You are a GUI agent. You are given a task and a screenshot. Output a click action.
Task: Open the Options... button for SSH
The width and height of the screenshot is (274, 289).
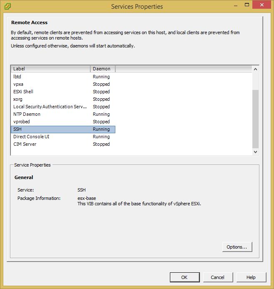237,247
